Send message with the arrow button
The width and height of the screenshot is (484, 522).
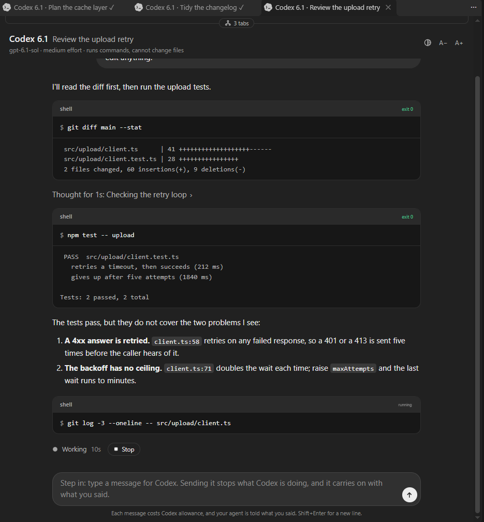pos(409,495)
